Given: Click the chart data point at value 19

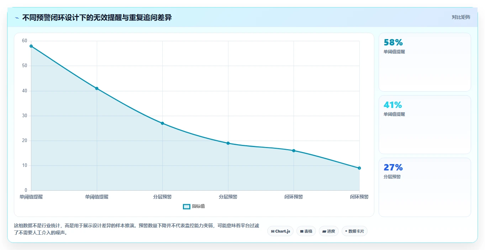Looking at the screenshot, I should 228,143.
